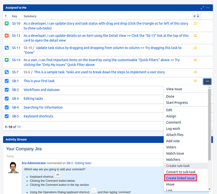
Task: Click the sub-task type icon for SS-7
Action: coord(7,72)
